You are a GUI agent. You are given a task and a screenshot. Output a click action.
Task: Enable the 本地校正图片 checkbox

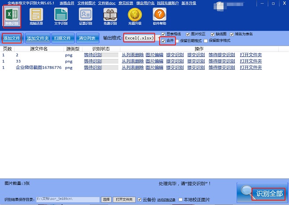coord(181,200)
